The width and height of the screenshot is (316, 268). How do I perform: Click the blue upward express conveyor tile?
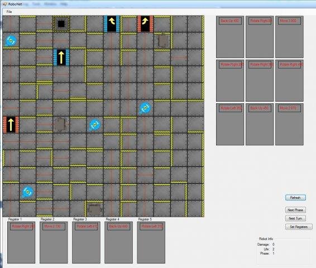click(x=61, y=58)
